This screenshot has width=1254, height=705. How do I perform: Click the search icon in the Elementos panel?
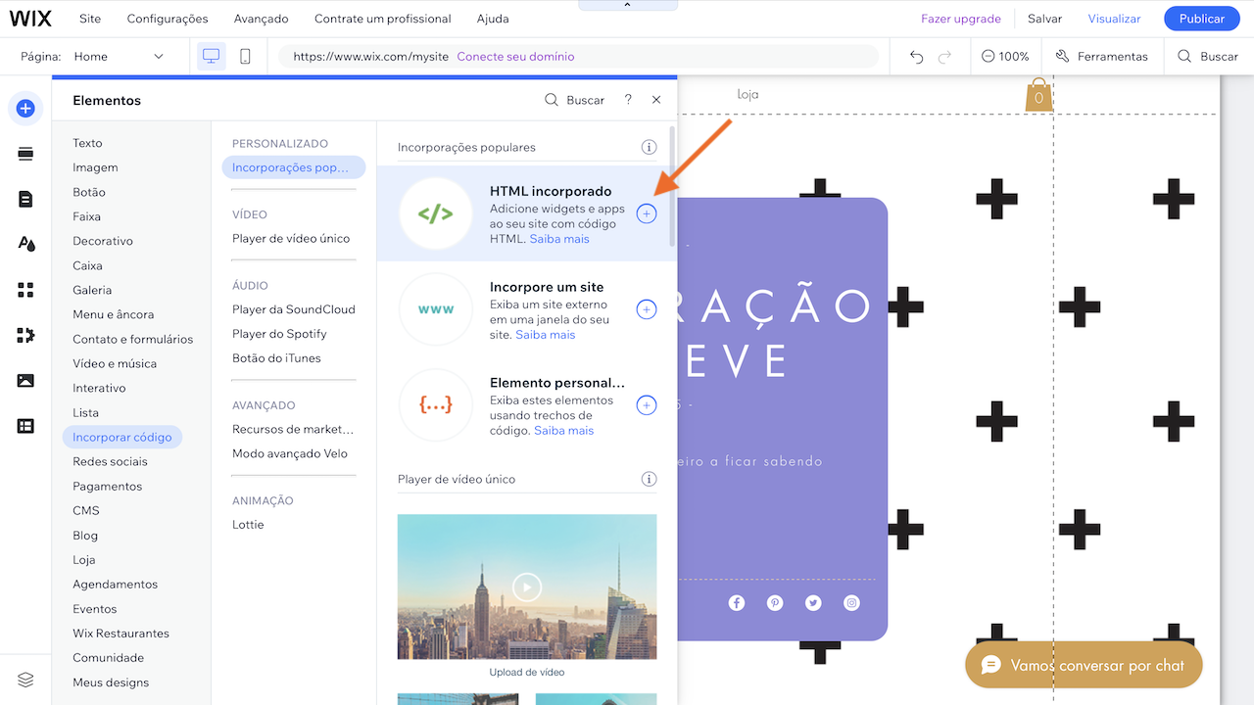554,100
